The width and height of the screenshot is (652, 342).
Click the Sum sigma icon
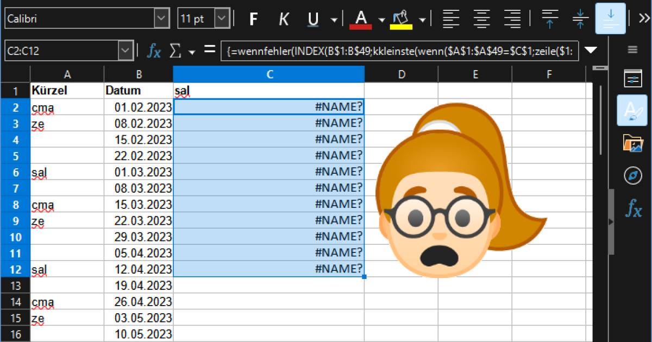coord(175,51)
